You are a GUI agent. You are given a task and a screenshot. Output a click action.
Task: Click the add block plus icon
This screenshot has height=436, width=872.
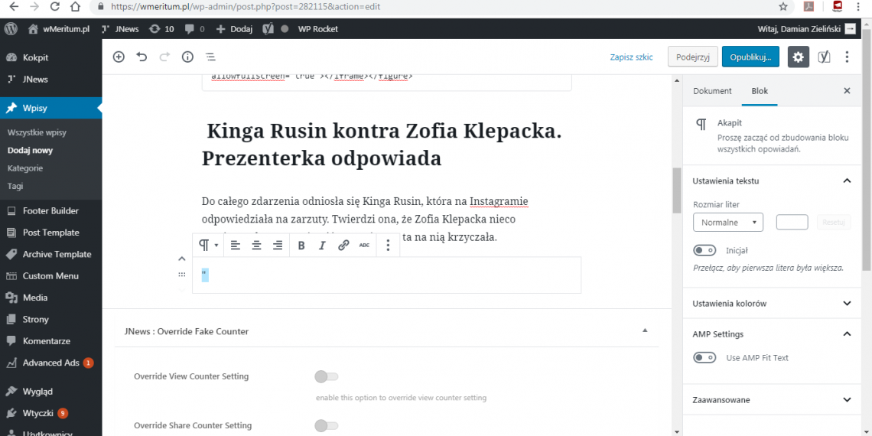pyautogui.click(x=119, y=57)
